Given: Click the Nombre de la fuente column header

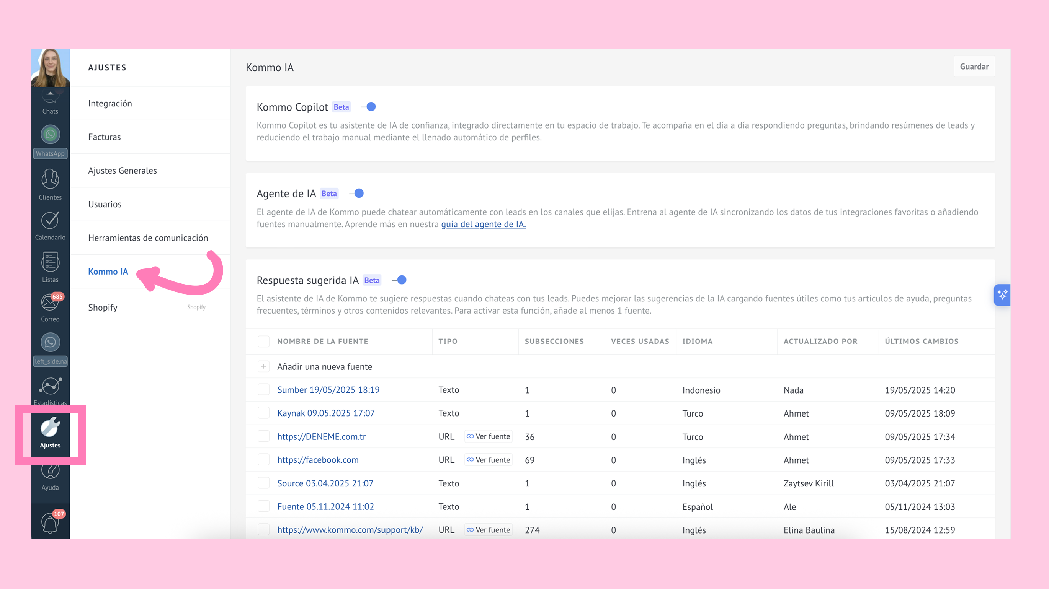Looking at the screenshot, I should click(322, 341).
